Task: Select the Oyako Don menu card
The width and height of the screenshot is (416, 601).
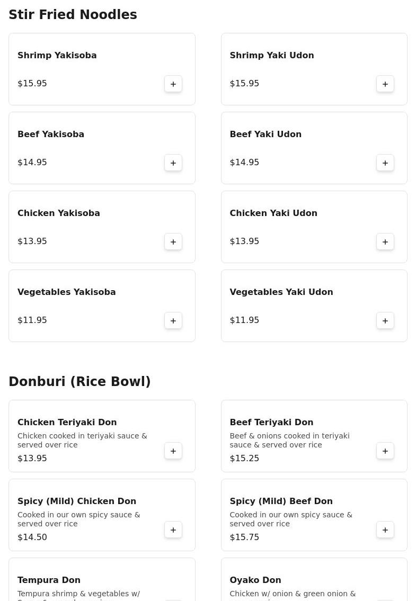Action: point(314,579)
